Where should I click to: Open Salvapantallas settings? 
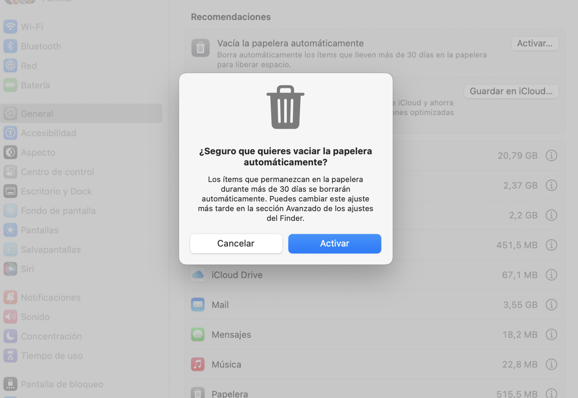pos(51,249)
